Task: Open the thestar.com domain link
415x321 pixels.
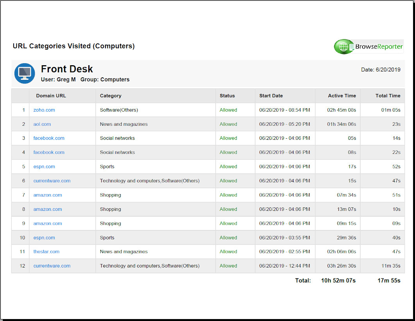Action: [47, 252]
